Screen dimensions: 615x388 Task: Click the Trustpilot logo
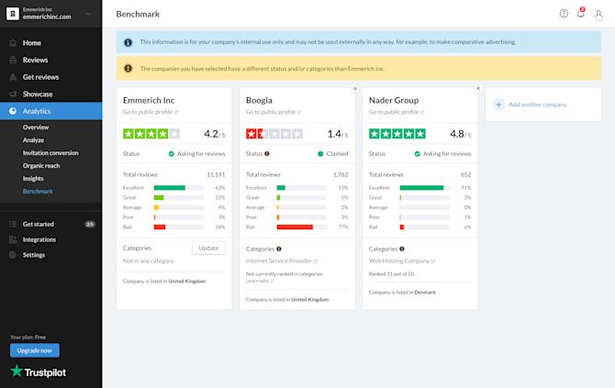click(38, 371)
